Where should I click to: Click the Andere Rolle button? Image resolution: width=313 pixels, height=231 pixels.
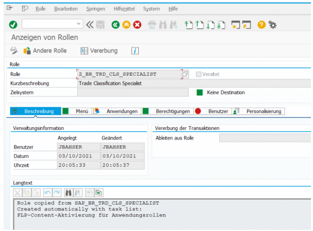coord(45,51)
